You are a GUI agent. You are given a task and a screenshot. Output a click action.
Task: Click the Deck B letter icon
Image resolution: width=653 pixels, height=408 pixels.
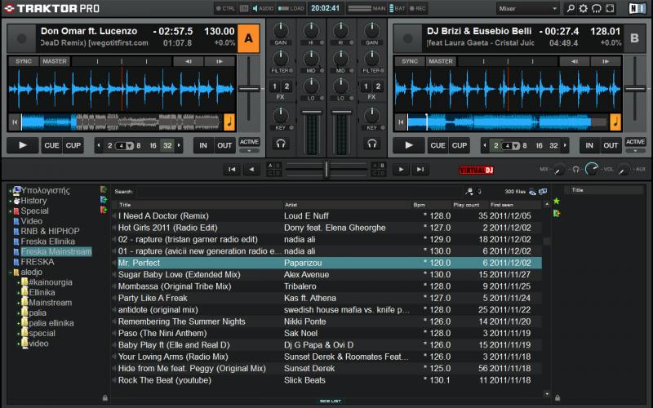coord(633,38)
